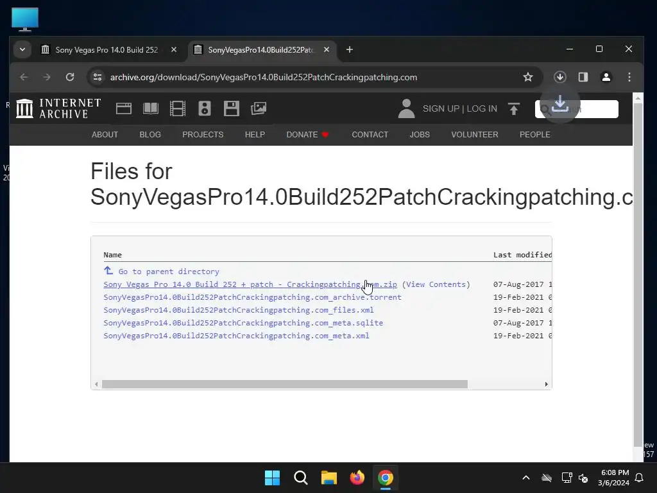
Task: Expand the system tray hidden icons chevron
Action: 526,478
